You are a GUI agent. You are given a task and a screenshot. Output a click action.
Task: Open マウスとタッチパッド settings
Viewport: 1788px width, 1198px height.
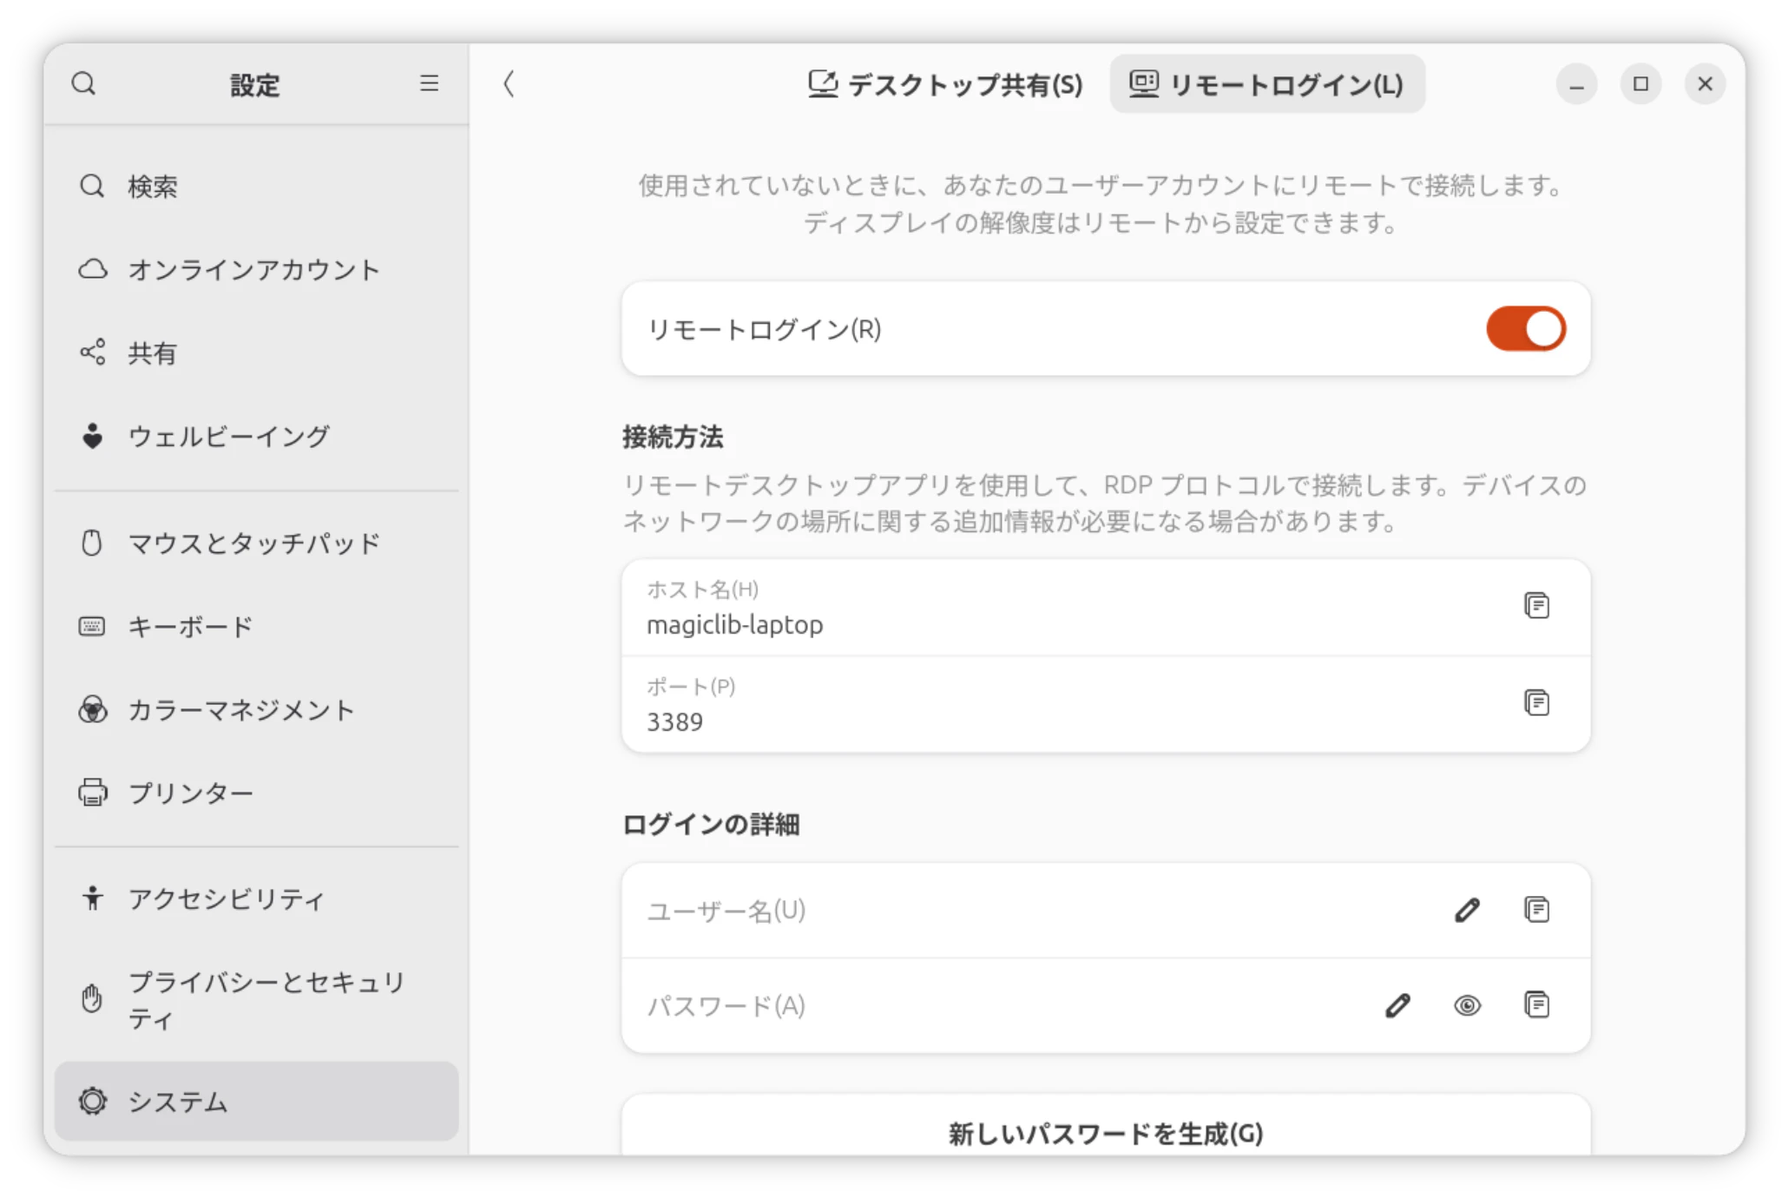(x=256, y=543)
